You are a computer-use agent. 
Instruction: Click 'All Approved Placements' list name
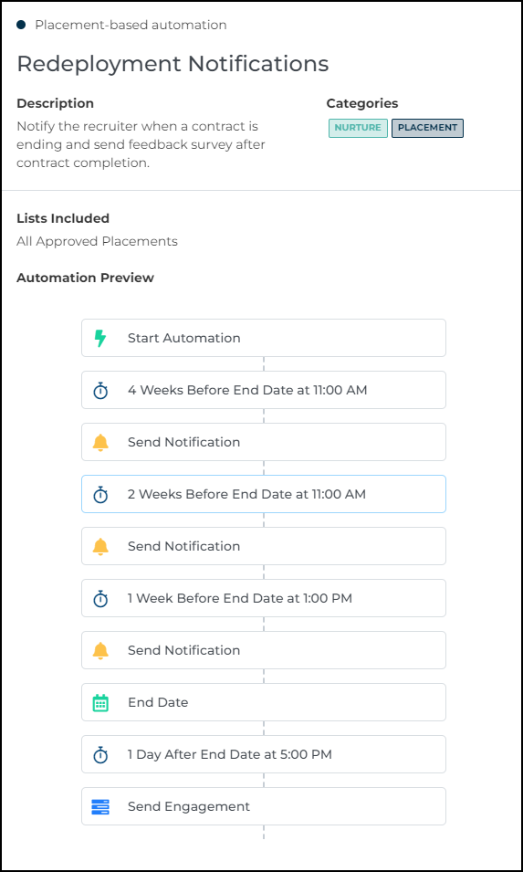98,241
